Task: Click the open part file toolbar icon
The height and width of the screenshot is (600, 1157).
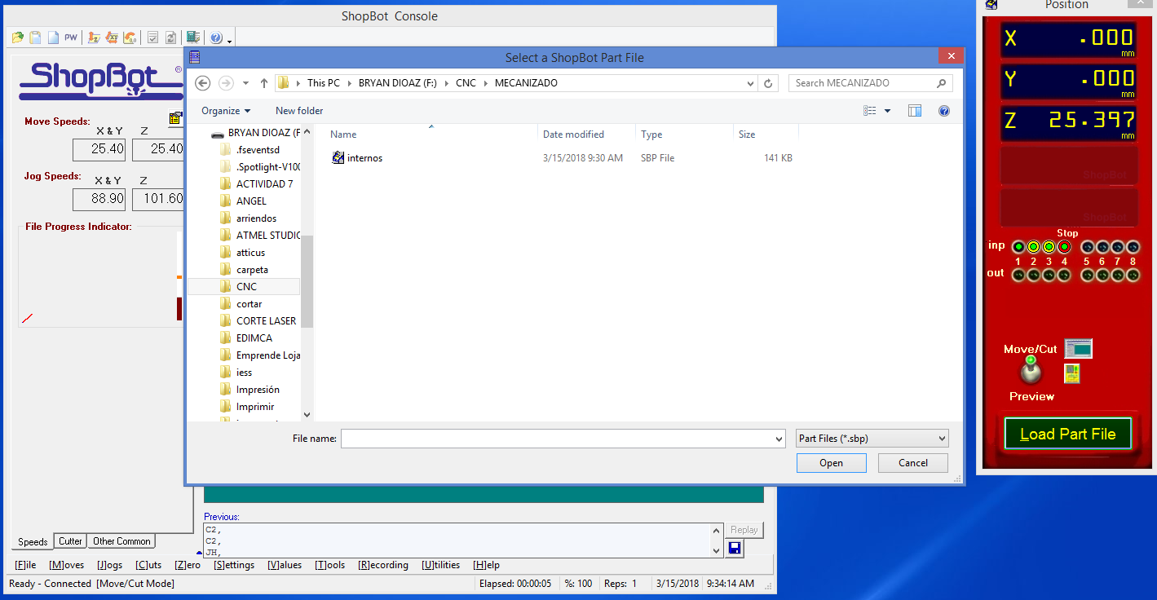Action: 18,37
